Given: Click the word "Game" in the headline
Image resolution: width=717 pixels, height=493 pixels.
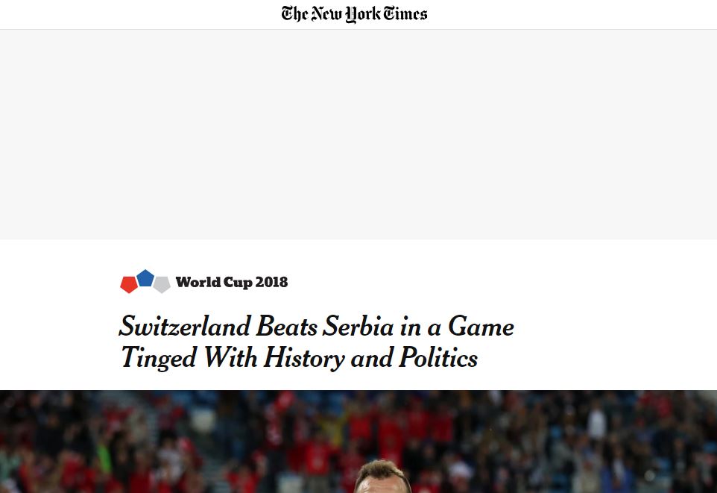Looking at the screenshot, I should (x=481, y=327).
